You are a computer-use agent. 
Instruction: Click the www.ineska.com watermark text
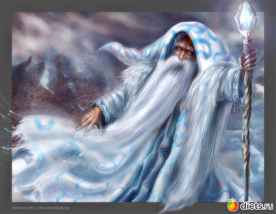26,208
